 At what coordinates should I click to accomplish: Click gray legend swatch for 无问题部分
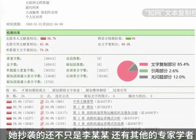click(x=144, y=77)
